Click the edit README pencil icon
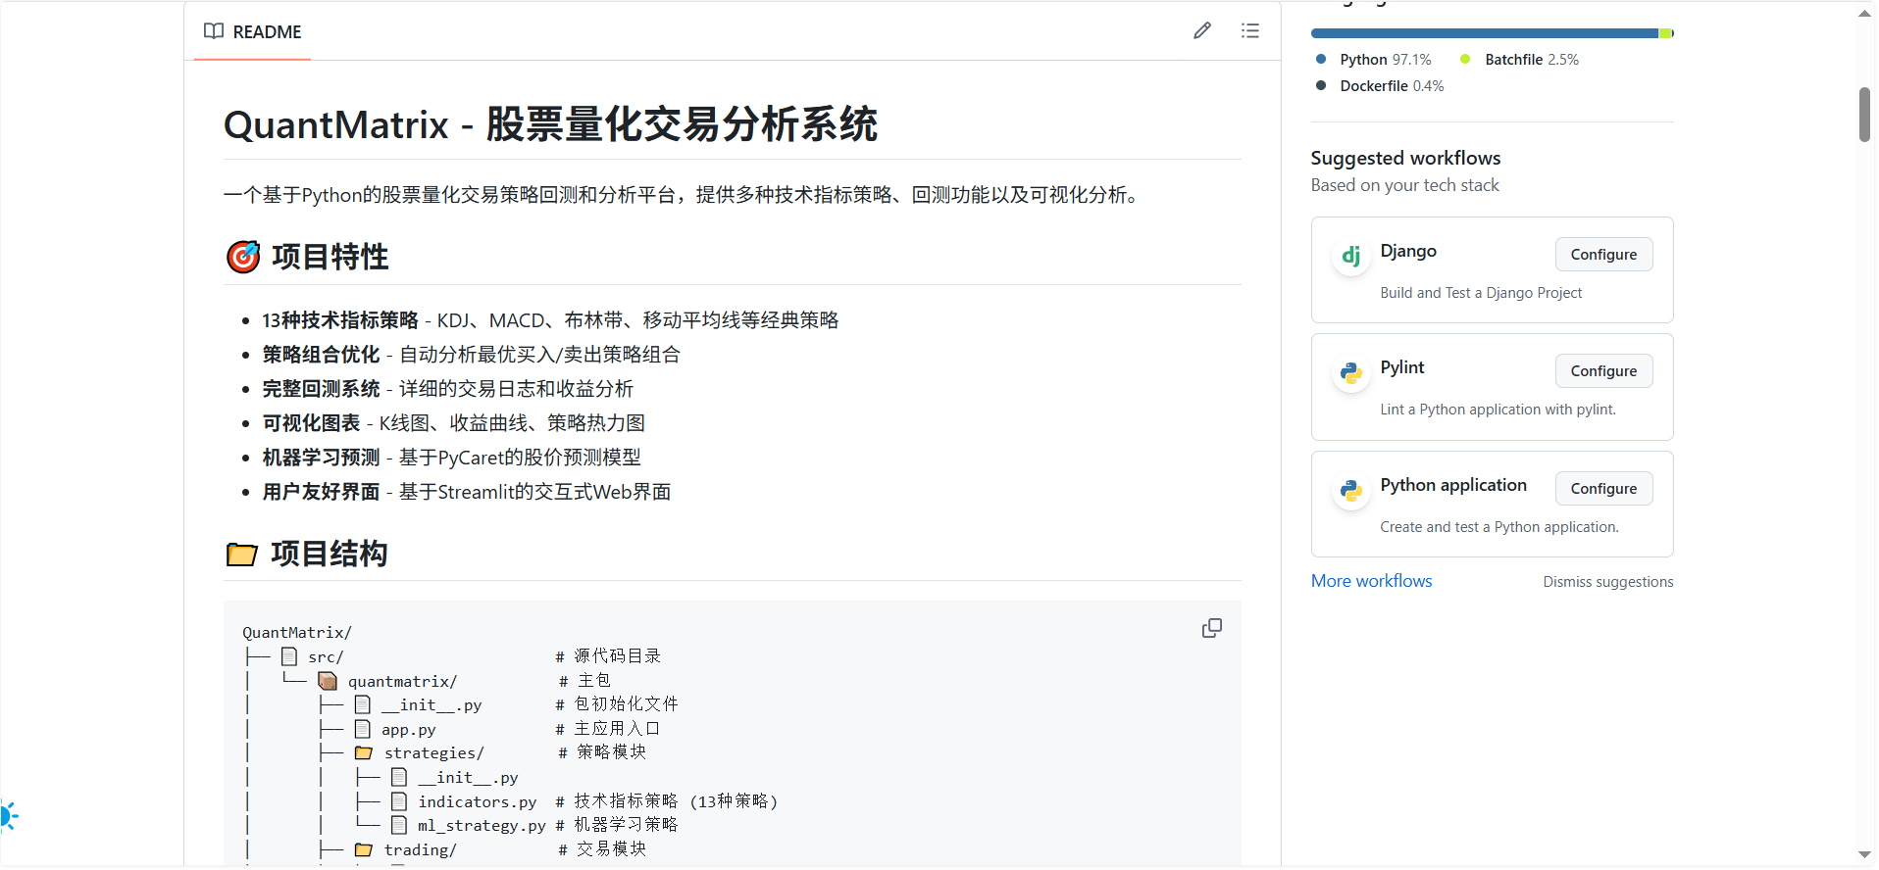The image size is (1879, 870). [1201, 31]
